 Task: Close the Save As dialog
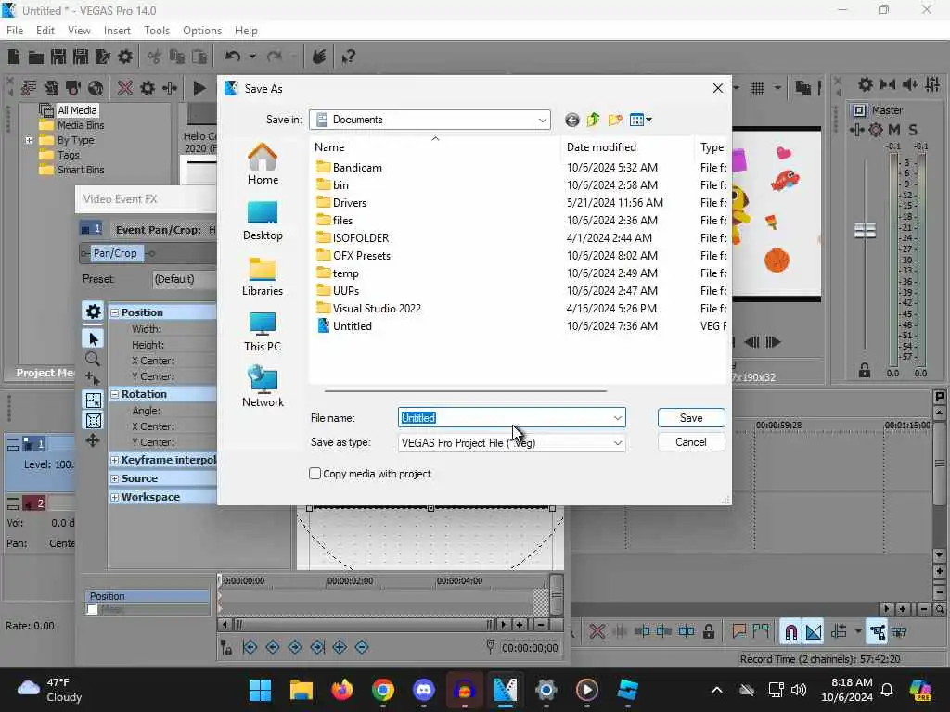coord(717,88)
